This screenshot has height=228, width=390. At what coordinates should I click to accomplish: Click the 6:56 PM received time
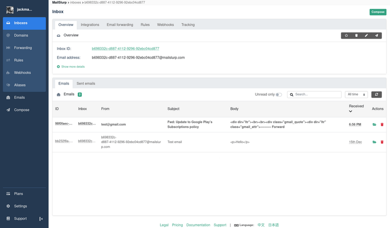click(x=355, y=124)
